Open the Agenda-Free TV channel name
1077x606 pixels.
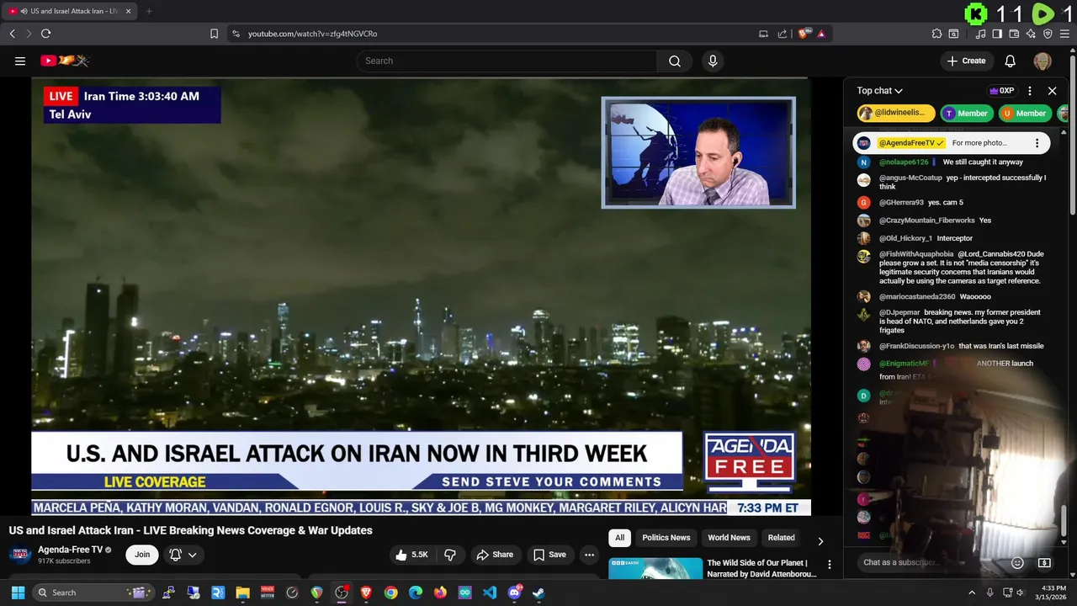tap(70, 550)
